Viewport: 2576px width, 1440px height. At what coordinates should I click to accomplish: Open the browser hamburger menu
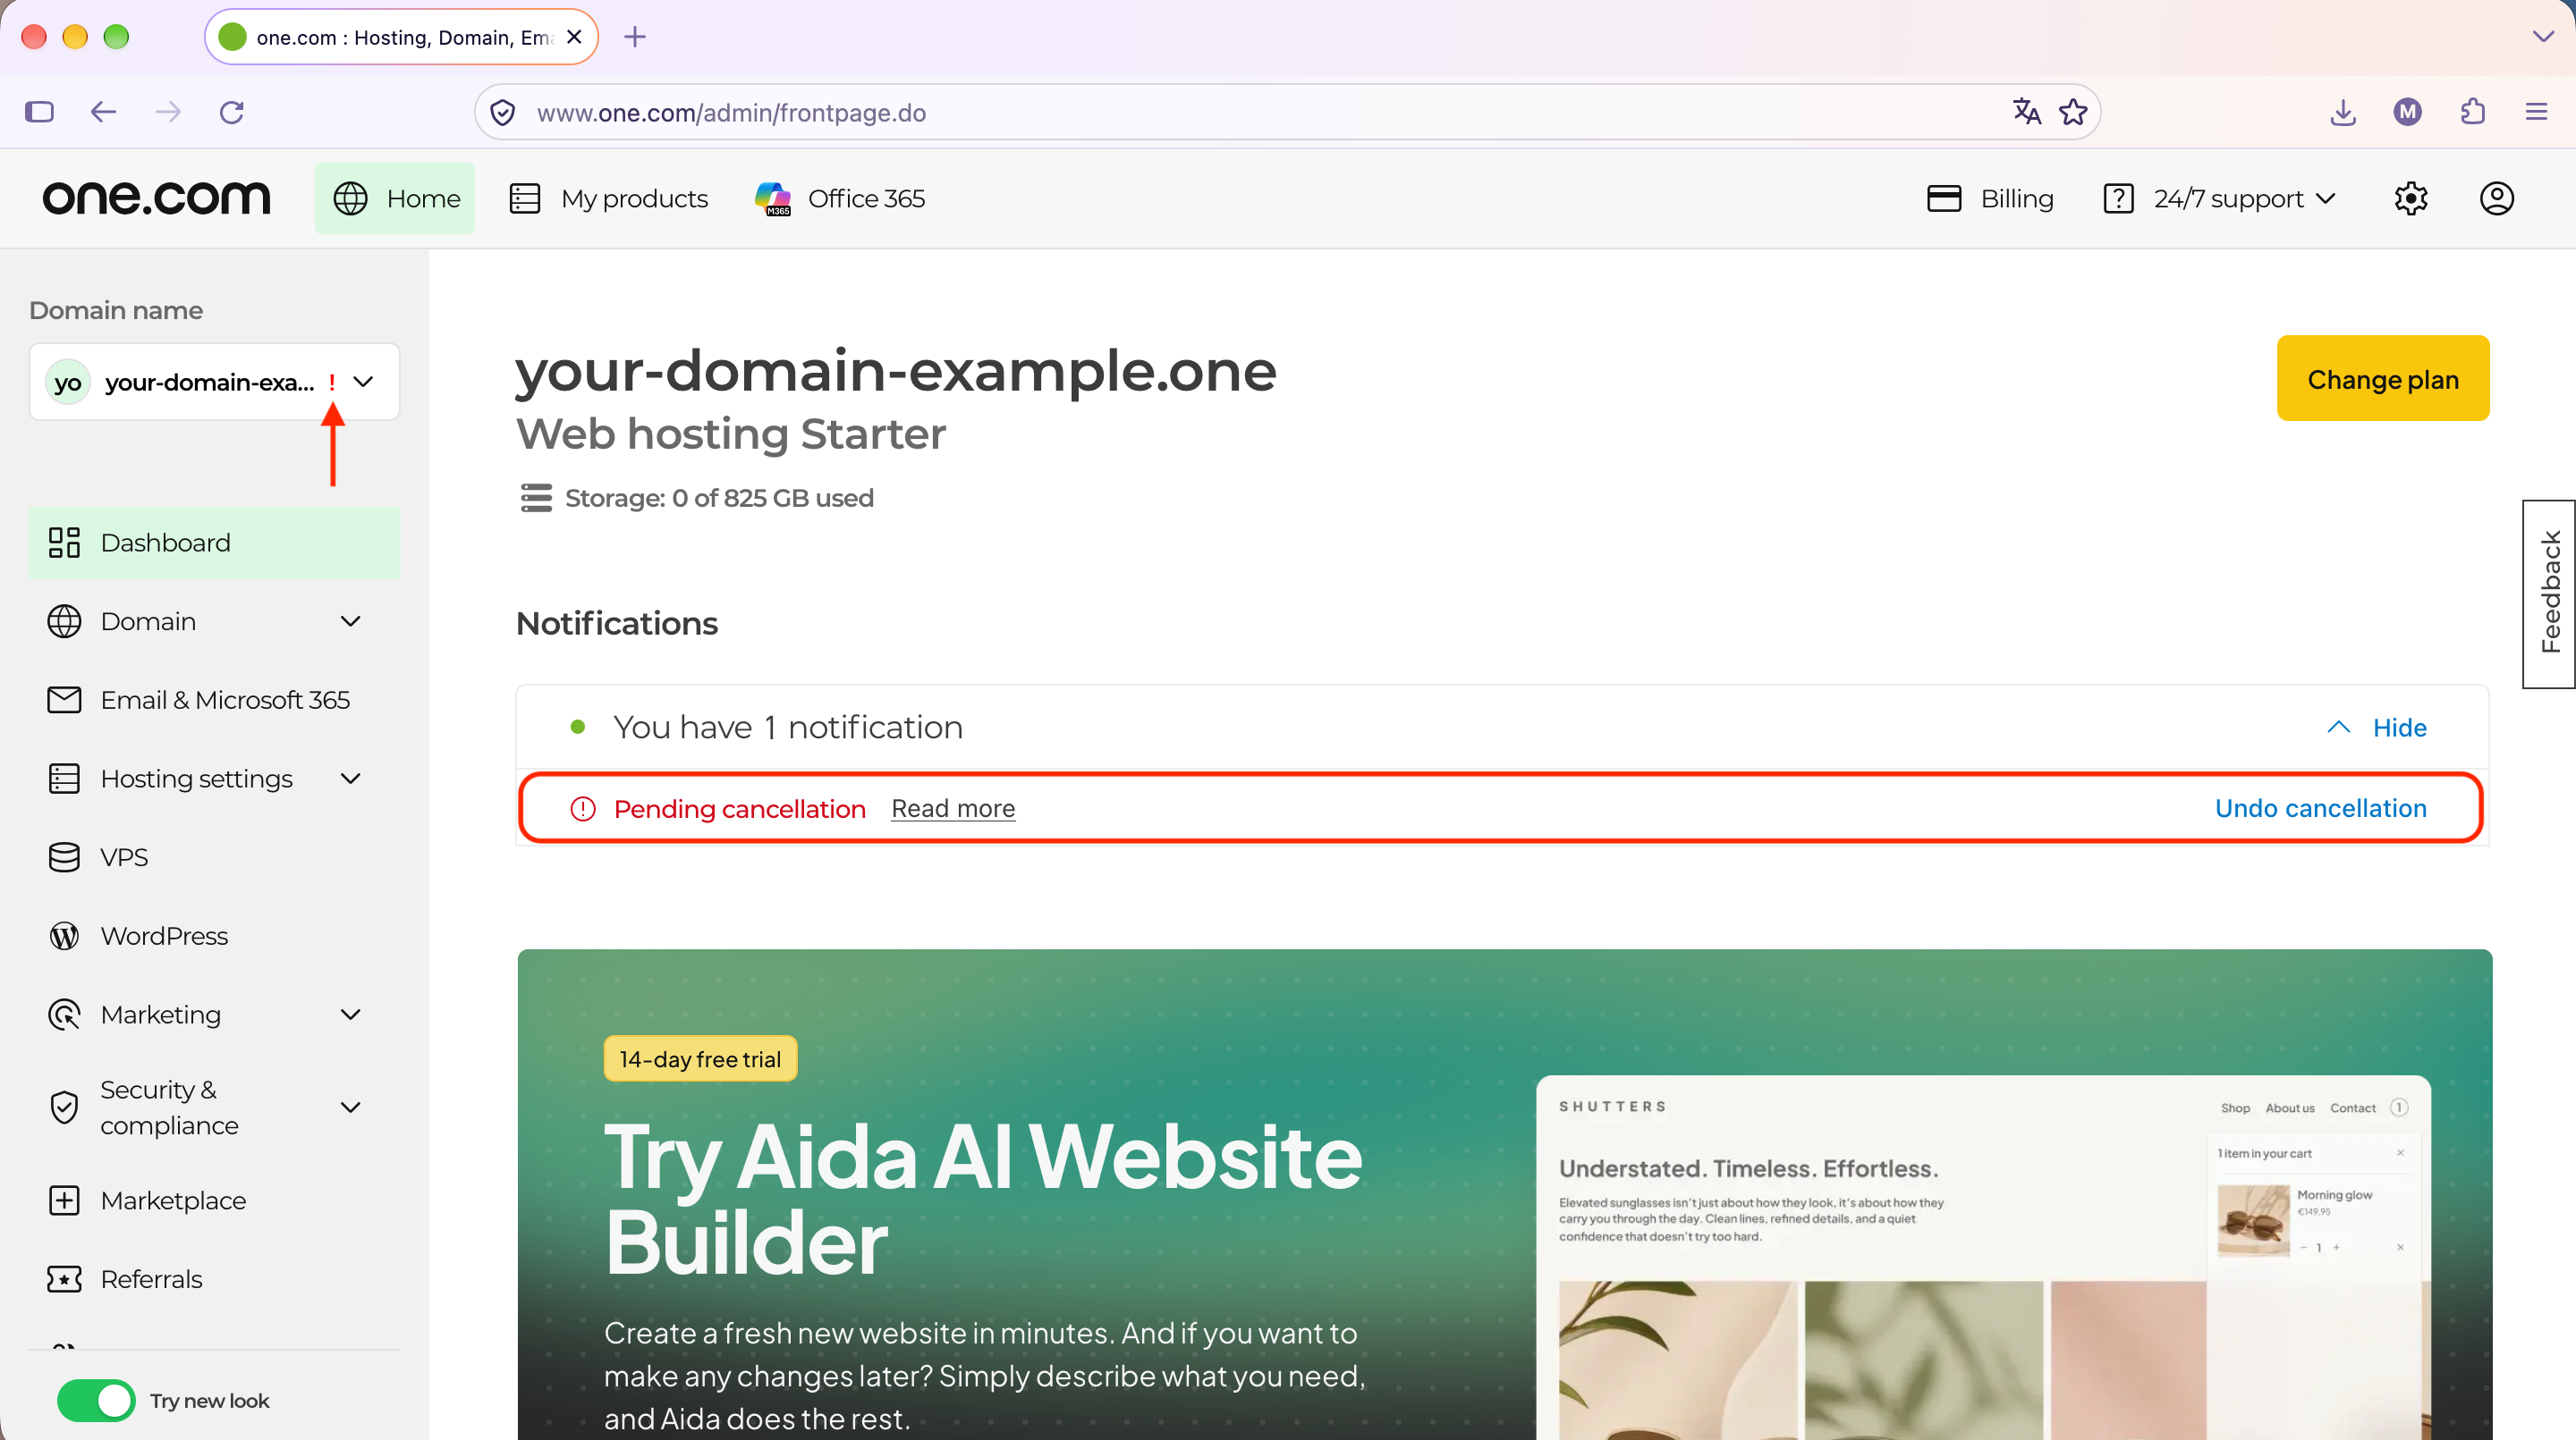tap(2537, 112)
